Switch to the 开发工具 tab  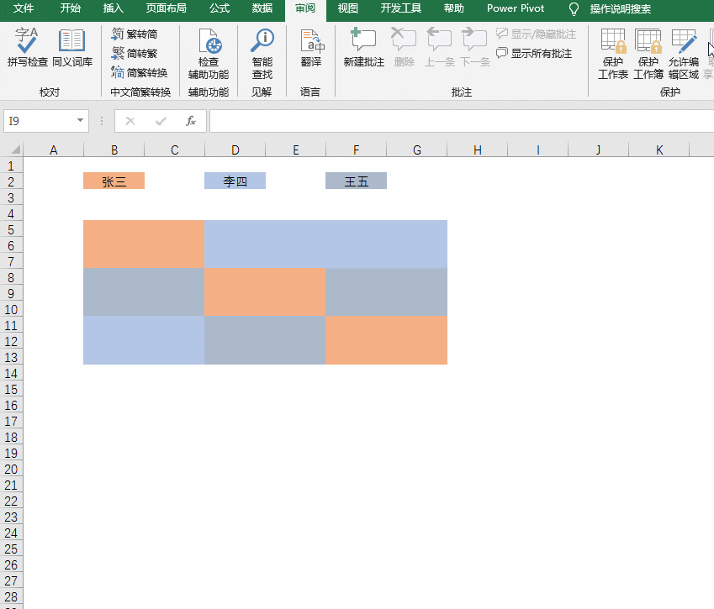tap(400, 8)
